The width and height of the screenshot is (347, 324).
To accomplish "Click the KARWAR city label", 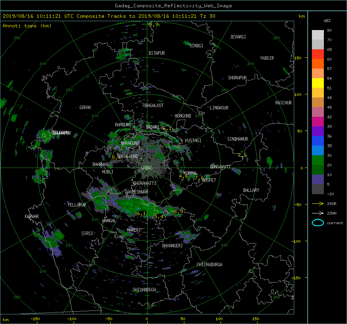I will click(x=32, y=216).
